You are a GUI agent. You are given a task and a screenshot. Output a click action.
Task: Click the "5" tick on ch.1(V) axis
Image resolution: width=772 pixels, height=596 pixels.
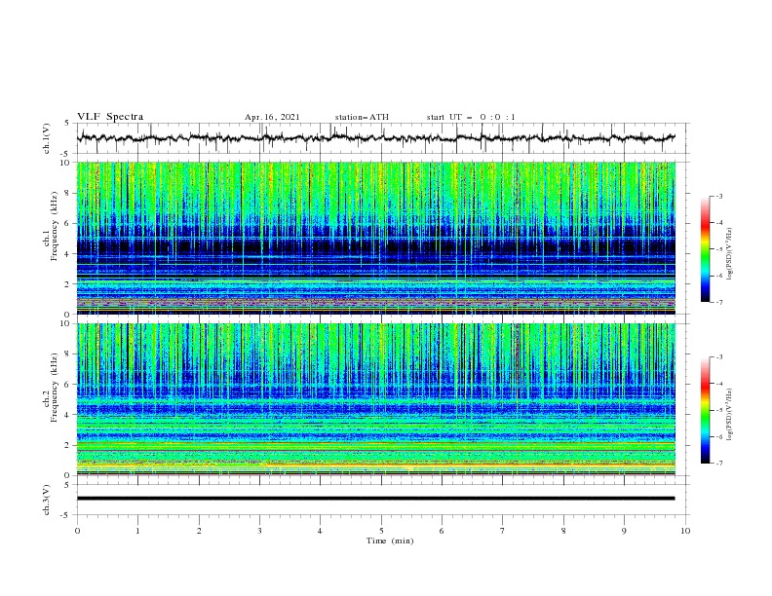[67, 124]
